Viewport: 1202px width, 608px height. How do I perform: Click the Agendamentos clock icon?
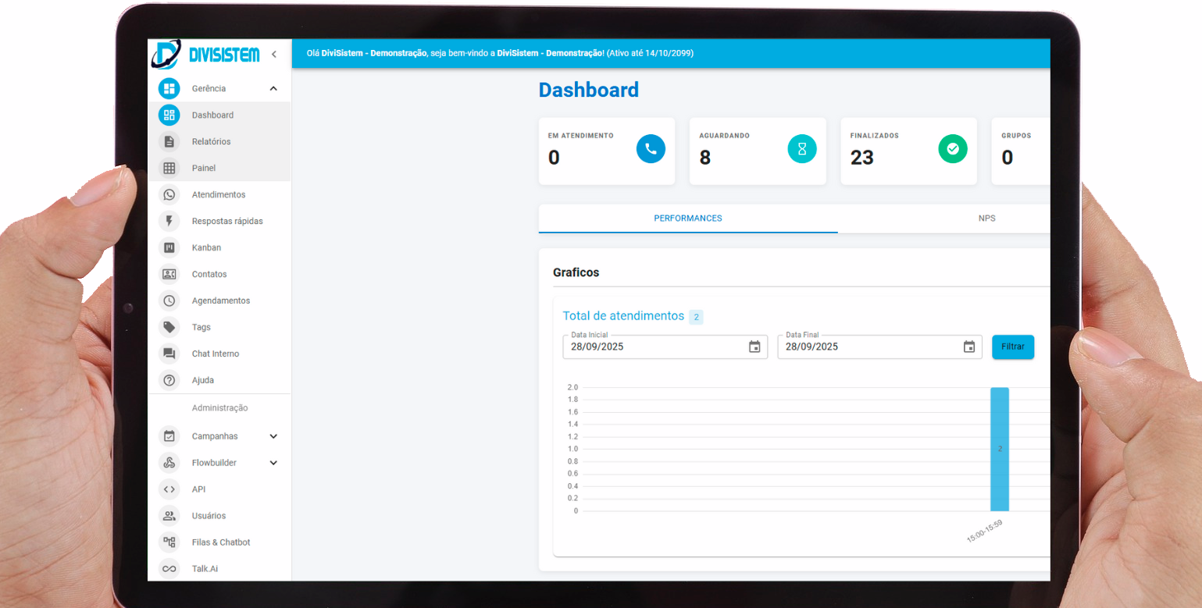click(x=169, y=300)
